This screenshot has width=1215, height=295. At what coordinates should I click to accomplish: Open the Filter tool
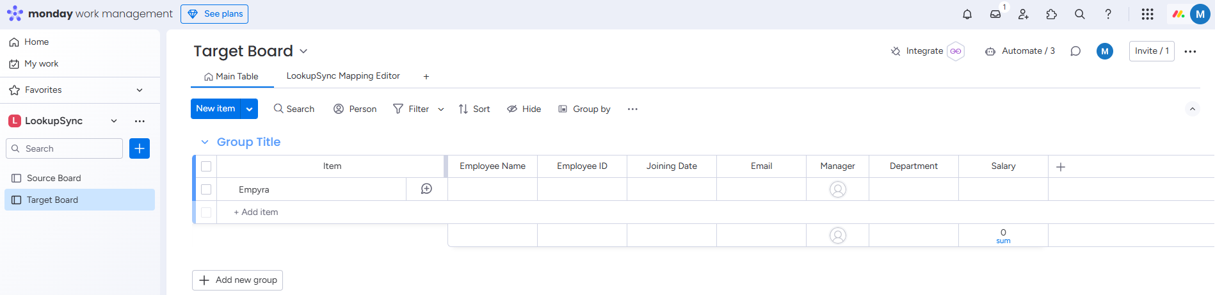tap(411, 109)
